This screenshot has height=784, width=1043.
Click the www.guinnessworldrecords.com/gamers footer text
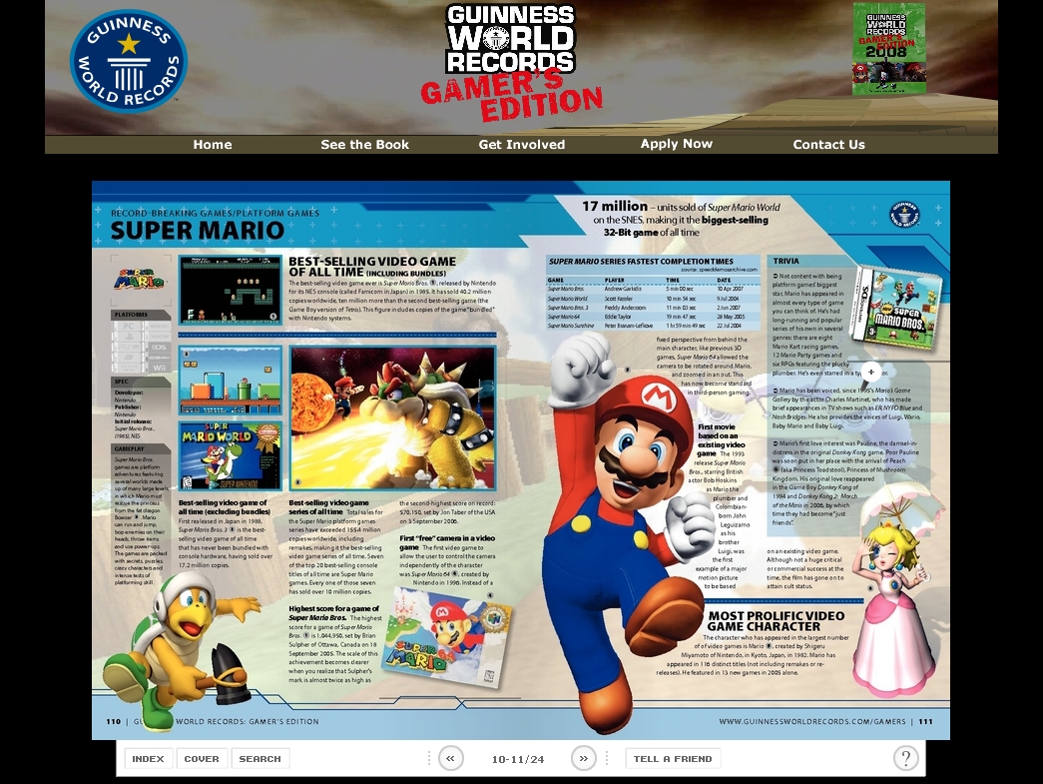(812, 721)
